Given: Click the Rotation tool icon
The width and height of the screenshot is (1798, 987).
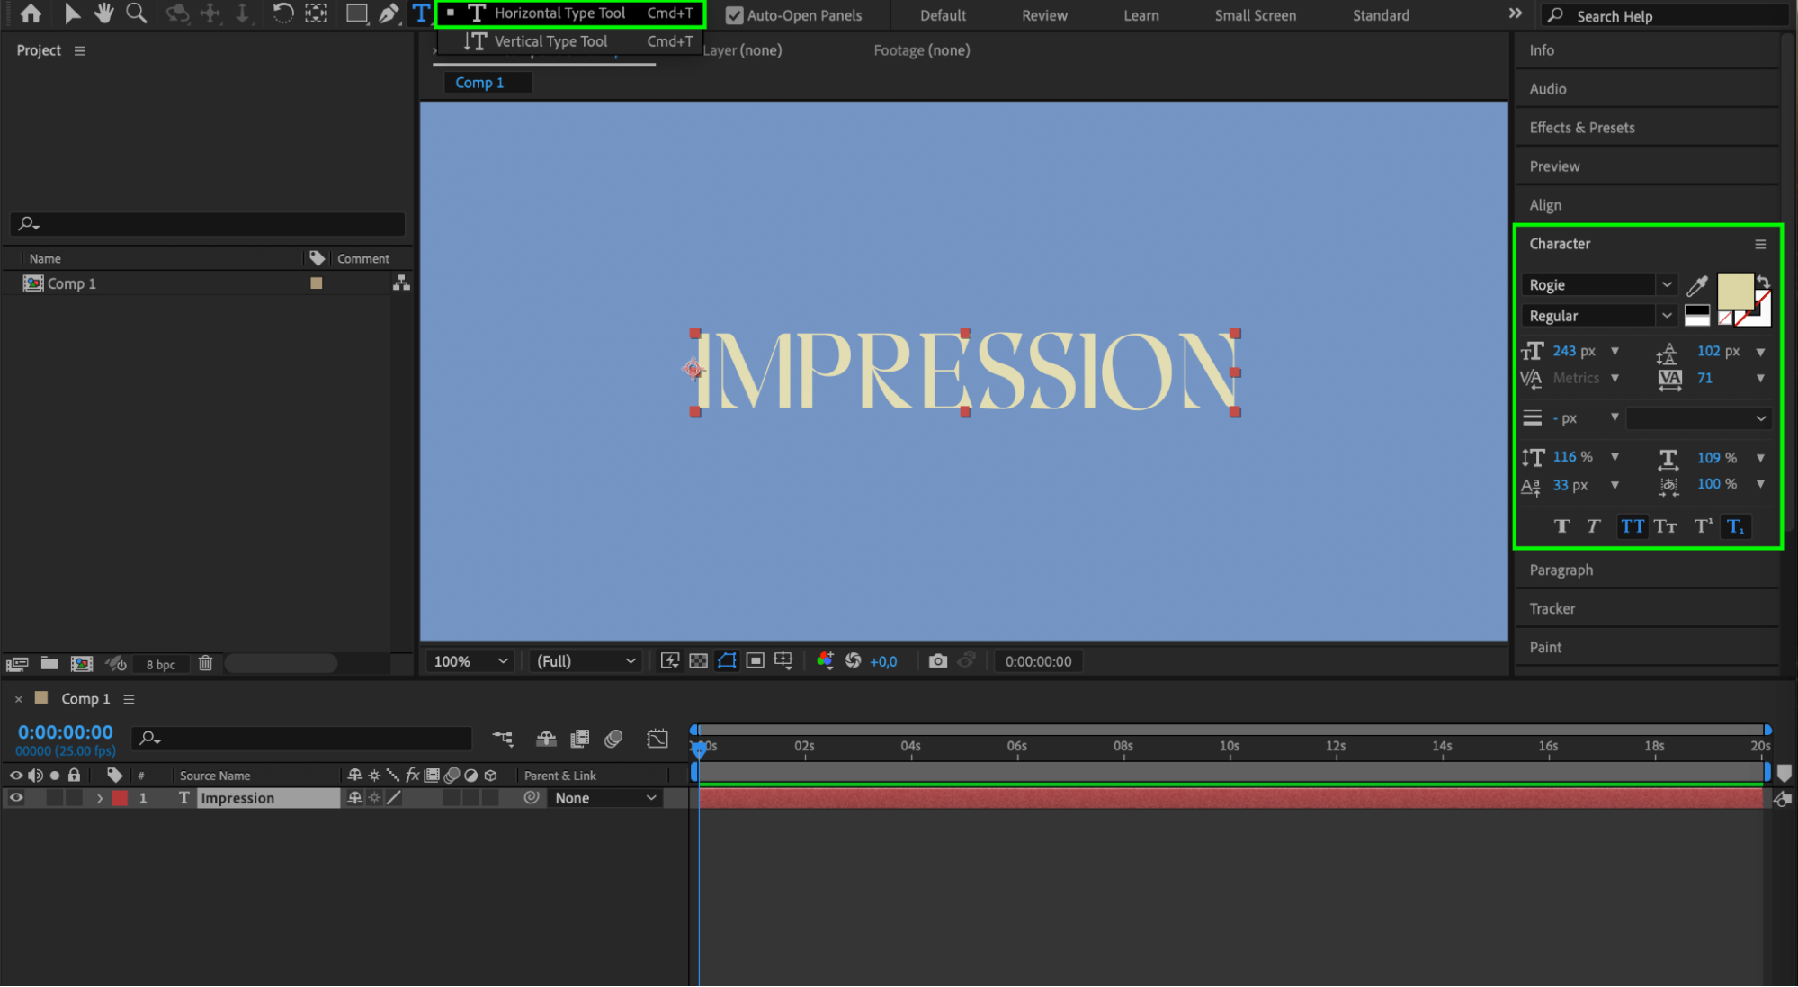Looking at the screenshot, I should pos(282,13).
